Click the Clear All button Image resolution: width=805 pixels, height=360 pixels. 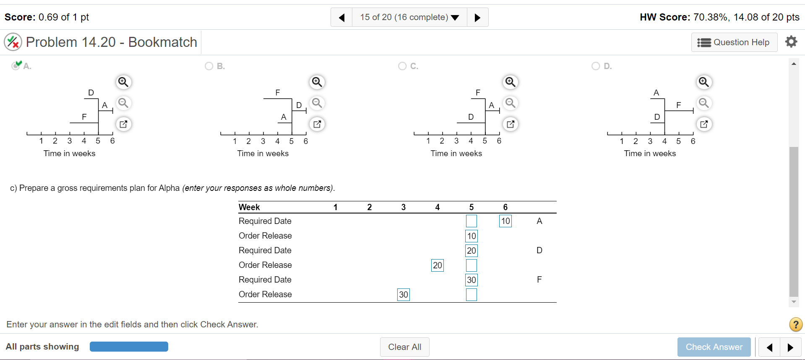point(404,347)
